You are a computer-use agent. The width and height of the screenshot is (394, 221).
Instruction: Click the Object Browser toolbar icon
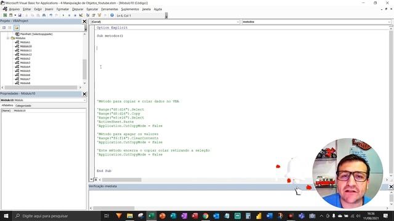[99, 15]
